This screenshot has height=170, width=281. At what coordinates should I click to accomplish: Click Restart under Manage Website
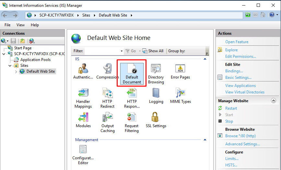click(x=231, y=108)
